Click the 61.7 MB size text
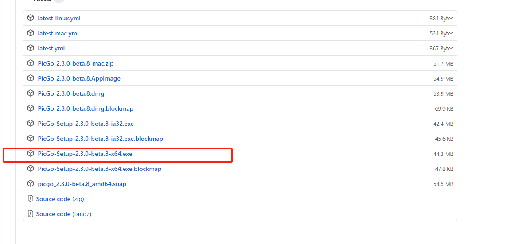The width and height of the screenshot is (512, 244). (443, 64)
